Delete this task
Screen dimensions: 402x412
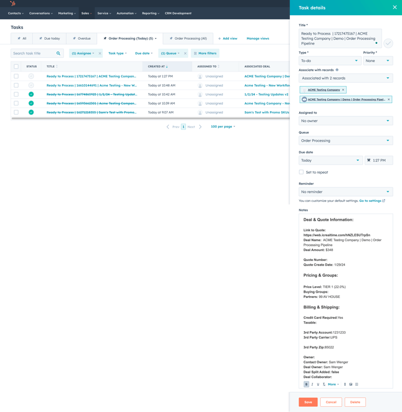pos(355,402)
